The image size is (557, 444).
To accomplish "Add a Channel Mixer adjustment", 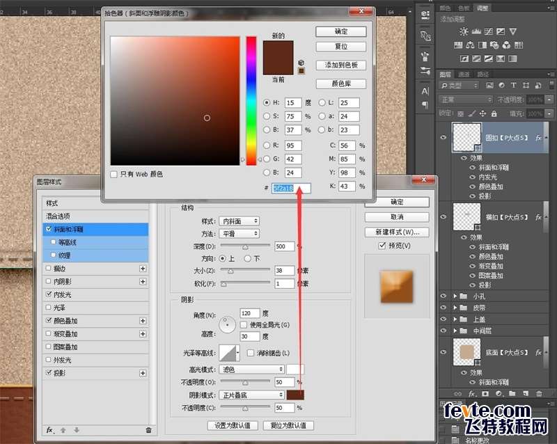I will (507, 45).
